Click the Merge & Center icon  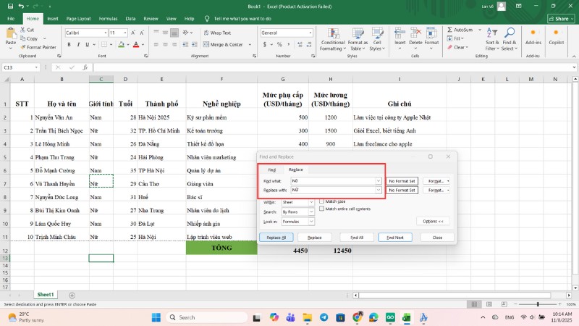[206, 44]
